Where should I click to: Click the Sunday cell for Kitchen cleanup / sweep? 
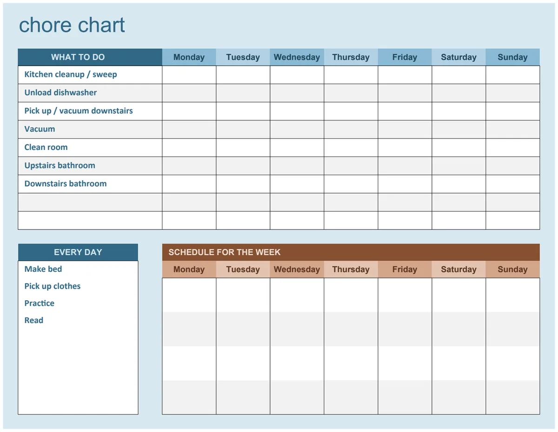513,75
